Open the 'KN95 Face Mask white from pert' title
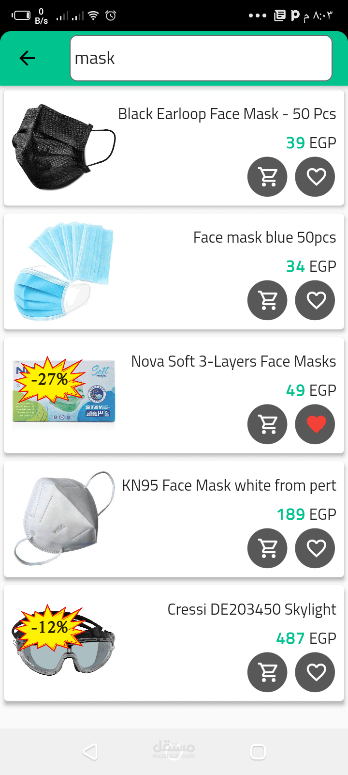 point(229,485)
